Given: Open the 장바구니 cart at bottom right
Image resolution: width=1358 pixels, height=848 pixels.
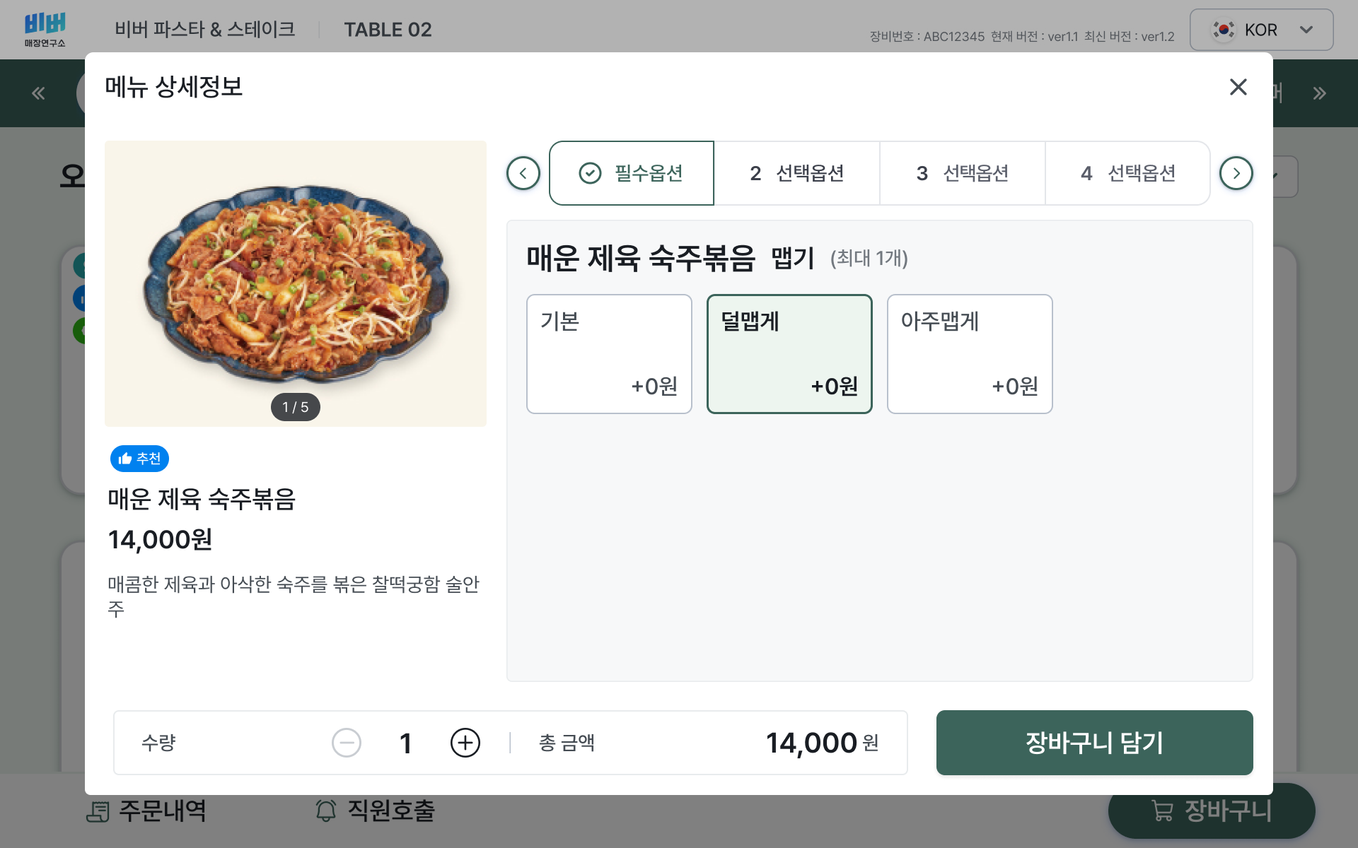Looking at the screenshot, I should [1211, 811].
